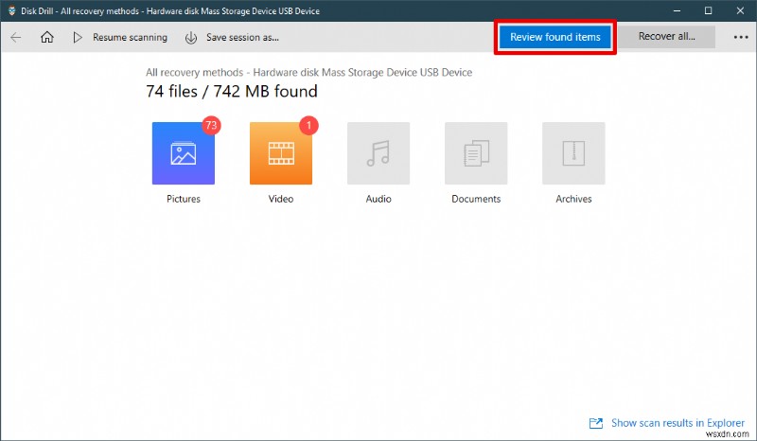Select the Documents category tile

(476, 153)
